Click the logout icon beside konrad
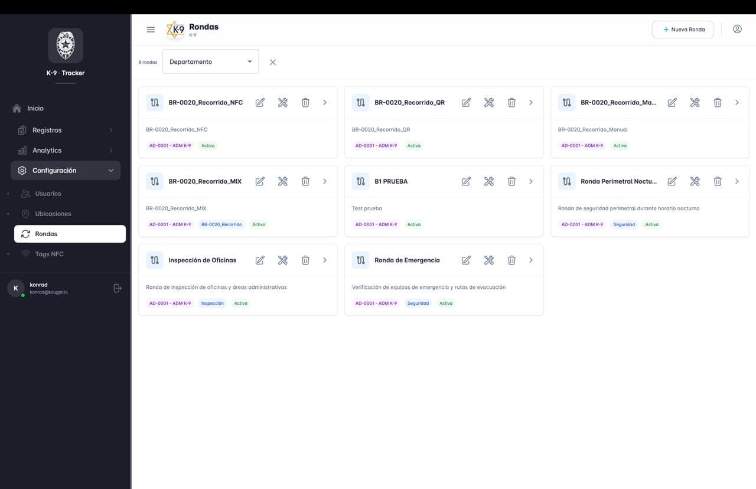This screenshot has width=756, height=489. click(118, 288)
